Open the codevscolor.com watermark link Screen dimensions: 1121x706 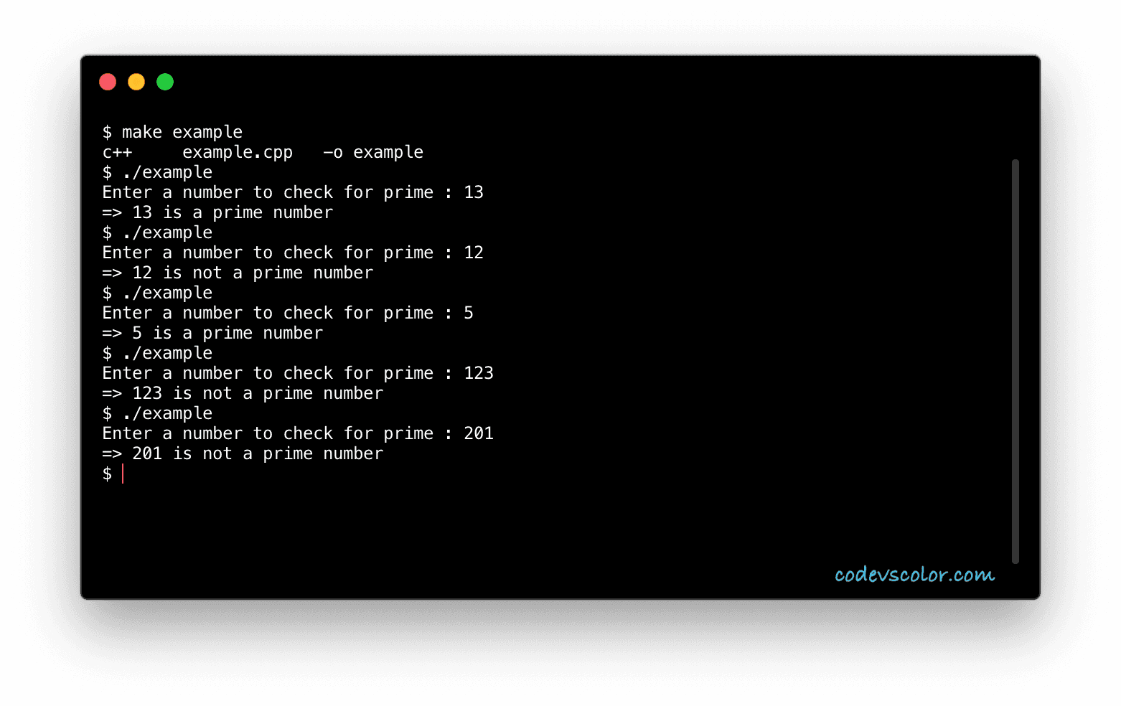914,575
